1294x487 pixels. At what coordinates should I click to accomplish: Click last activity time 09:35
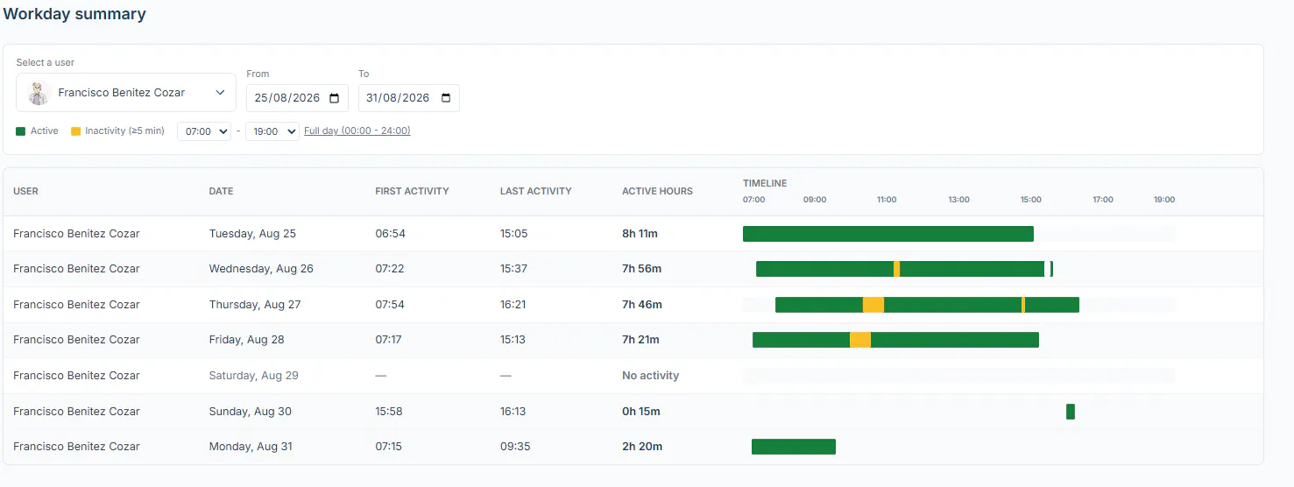pyautogui.click(x=515, y=447)
